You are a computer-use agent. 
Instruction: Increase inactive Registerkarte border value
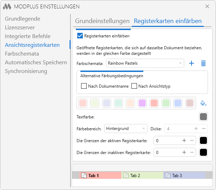184,152
